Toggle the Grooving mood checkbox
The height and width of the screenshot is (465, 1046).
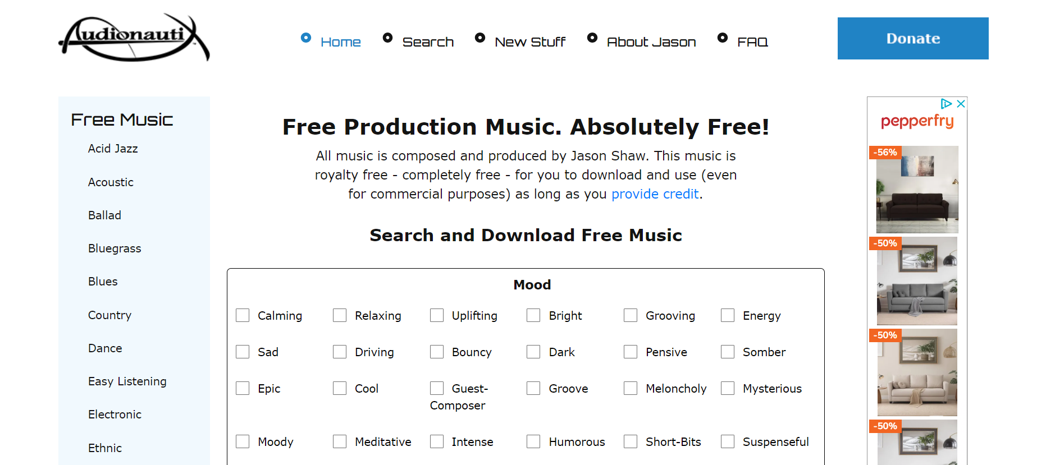[x=631, y=315]
